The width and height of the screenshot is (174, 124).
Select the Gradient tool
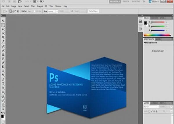3,67
